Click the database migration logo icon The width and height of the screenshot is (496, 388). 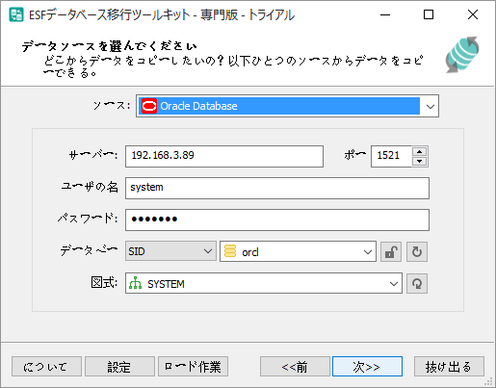pyautogui.click(x=462, y=54)
